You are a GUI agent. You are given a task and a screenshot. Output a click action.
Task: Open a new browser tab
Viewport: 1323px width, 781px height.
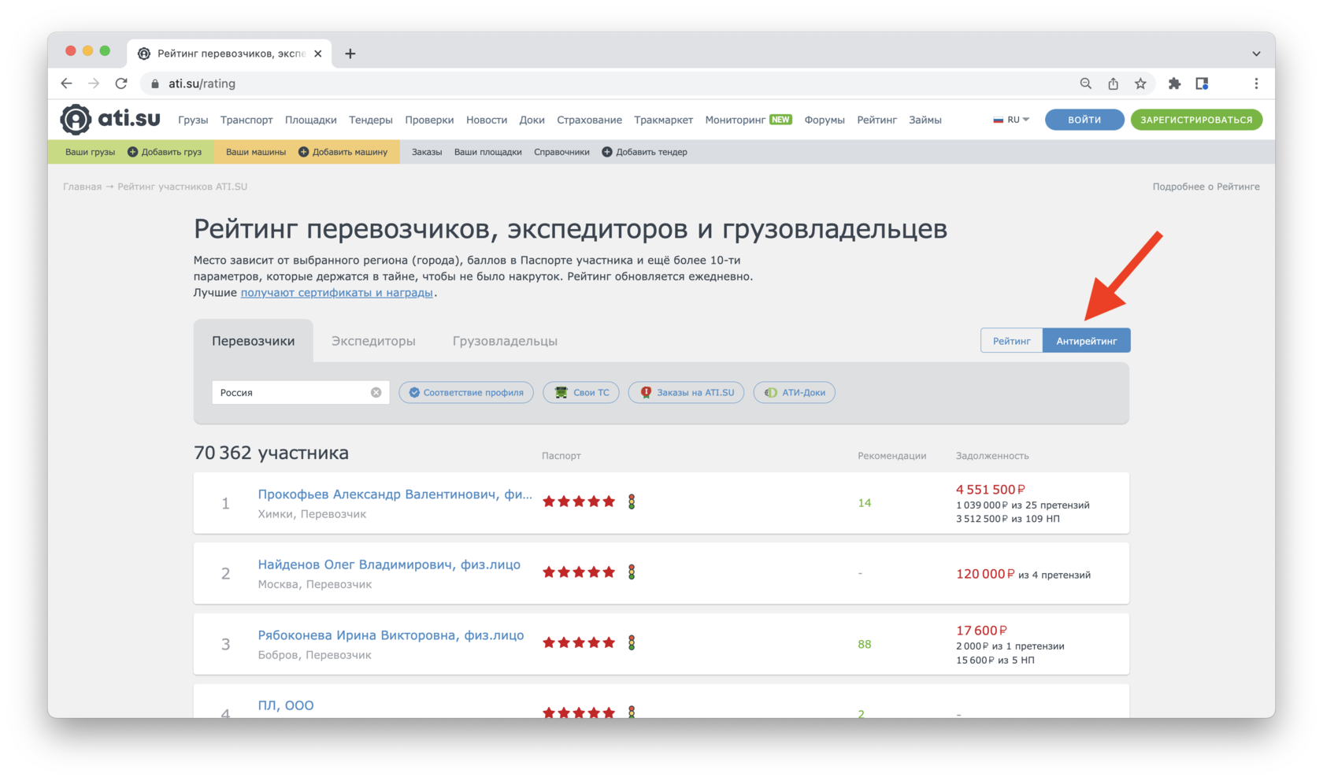350,54
